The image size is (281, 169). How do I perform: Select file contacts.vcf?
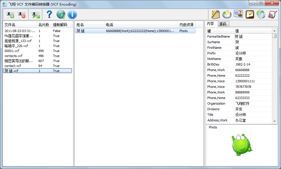click(x=37, y=56)
